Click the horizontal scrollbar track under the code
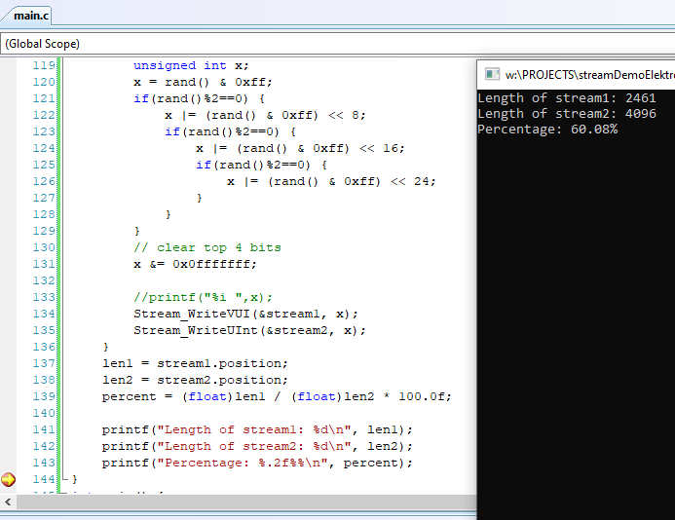 point(245,501)
